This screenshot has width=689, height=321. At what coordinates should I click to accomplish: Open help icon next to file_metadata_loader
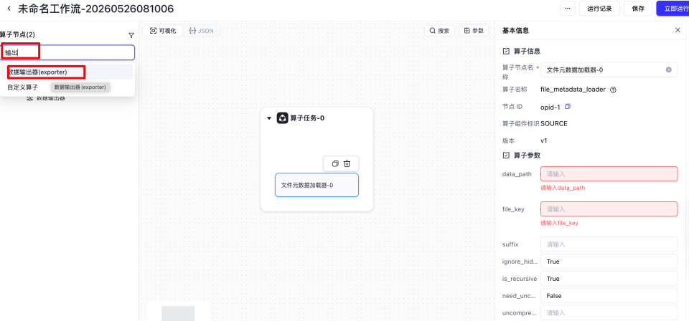click(614, 90)
